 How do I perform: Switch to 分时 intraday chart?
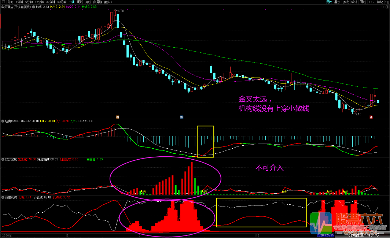10,2
